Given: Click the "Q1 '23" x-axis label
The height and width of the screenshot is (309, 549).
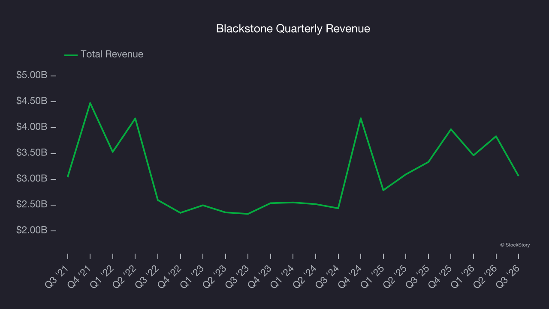Looking at the screenshot, I should point(193,276).
